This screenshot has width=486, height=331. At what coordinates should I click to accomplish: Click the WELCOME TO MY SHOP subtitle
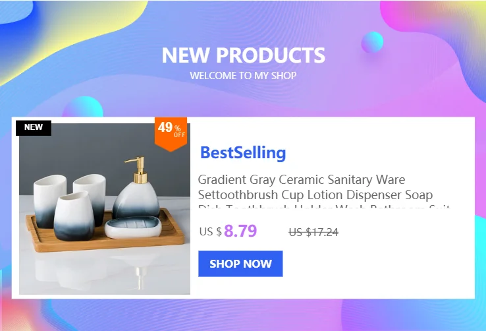243,75
